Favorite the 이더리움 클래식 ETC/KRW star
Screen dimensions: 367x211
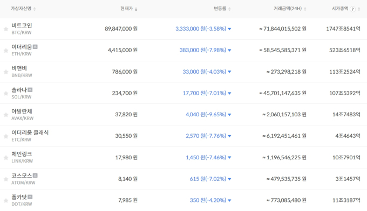(6, 136)
